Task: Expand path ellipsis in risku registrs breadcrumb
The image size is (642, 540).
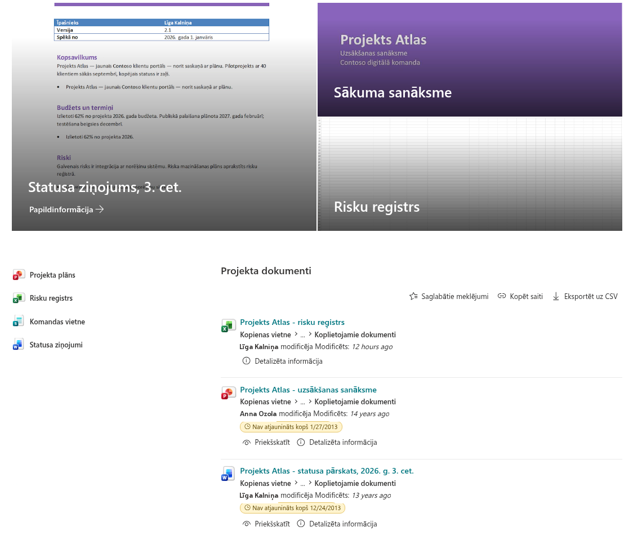Action: coord(302,335)
